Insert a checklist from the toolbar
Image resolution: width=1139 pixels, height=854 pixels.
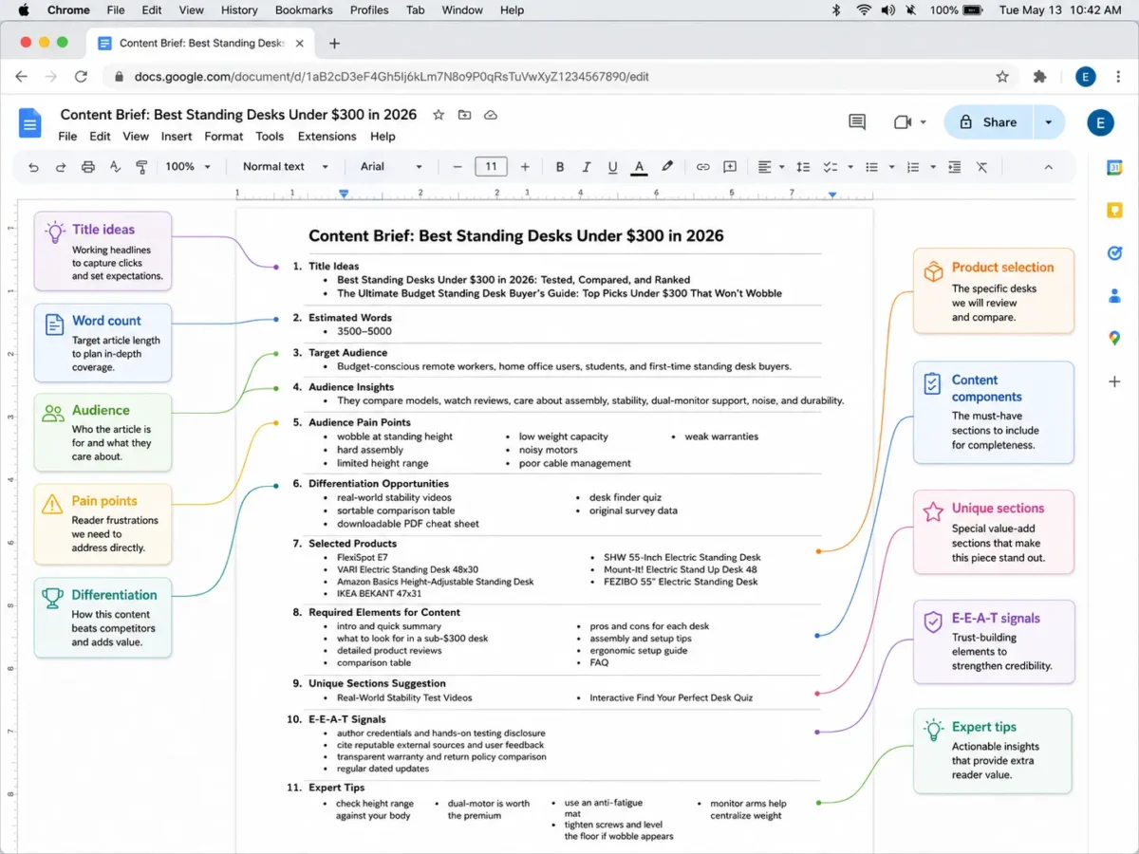coord(830,167)
